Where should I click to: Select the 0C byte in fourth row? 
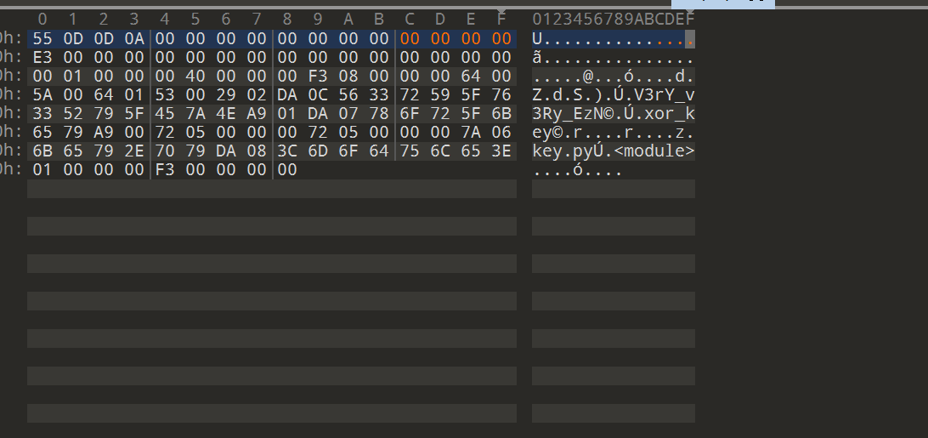point(318,95)
